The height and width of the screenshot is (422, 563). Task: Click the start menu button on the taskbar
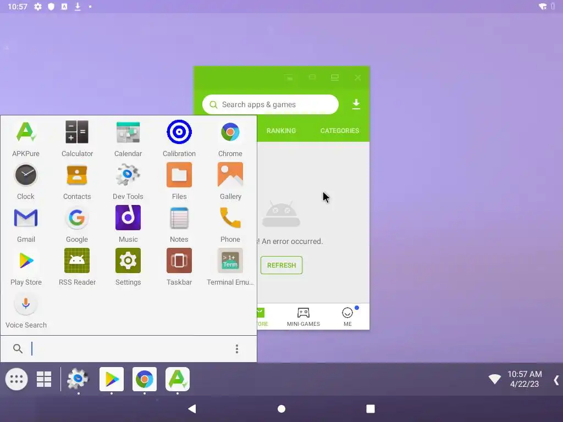pyautogui.click(x=16, y=379)
